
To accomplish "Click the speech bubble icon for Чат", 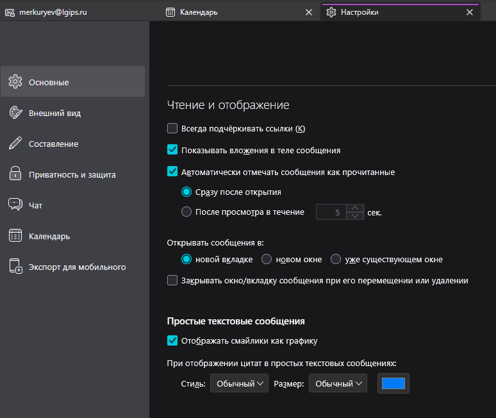I will (x=15, y=205).
